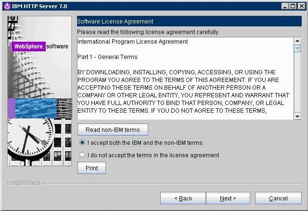This screenshot has height=211, width=308.
Task: Click the 'BY DOWNLOADING, INSTALLING, COPYING' line
Action: coord(177,72)
